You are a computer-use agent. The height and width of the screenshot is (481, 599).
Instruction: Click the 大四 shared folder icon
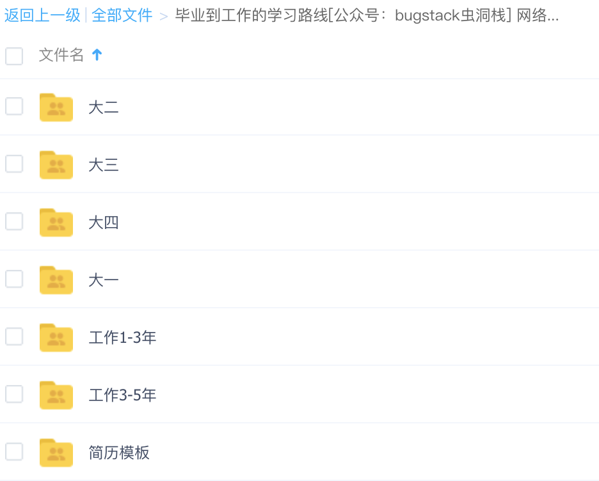[x=56, y=223]
